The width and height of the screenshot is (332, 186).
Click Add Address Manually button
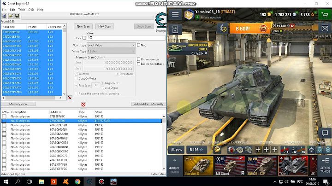point(148,104)
